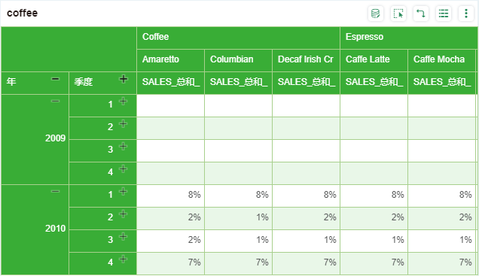Open the dataset database icon

click(375, 14)
